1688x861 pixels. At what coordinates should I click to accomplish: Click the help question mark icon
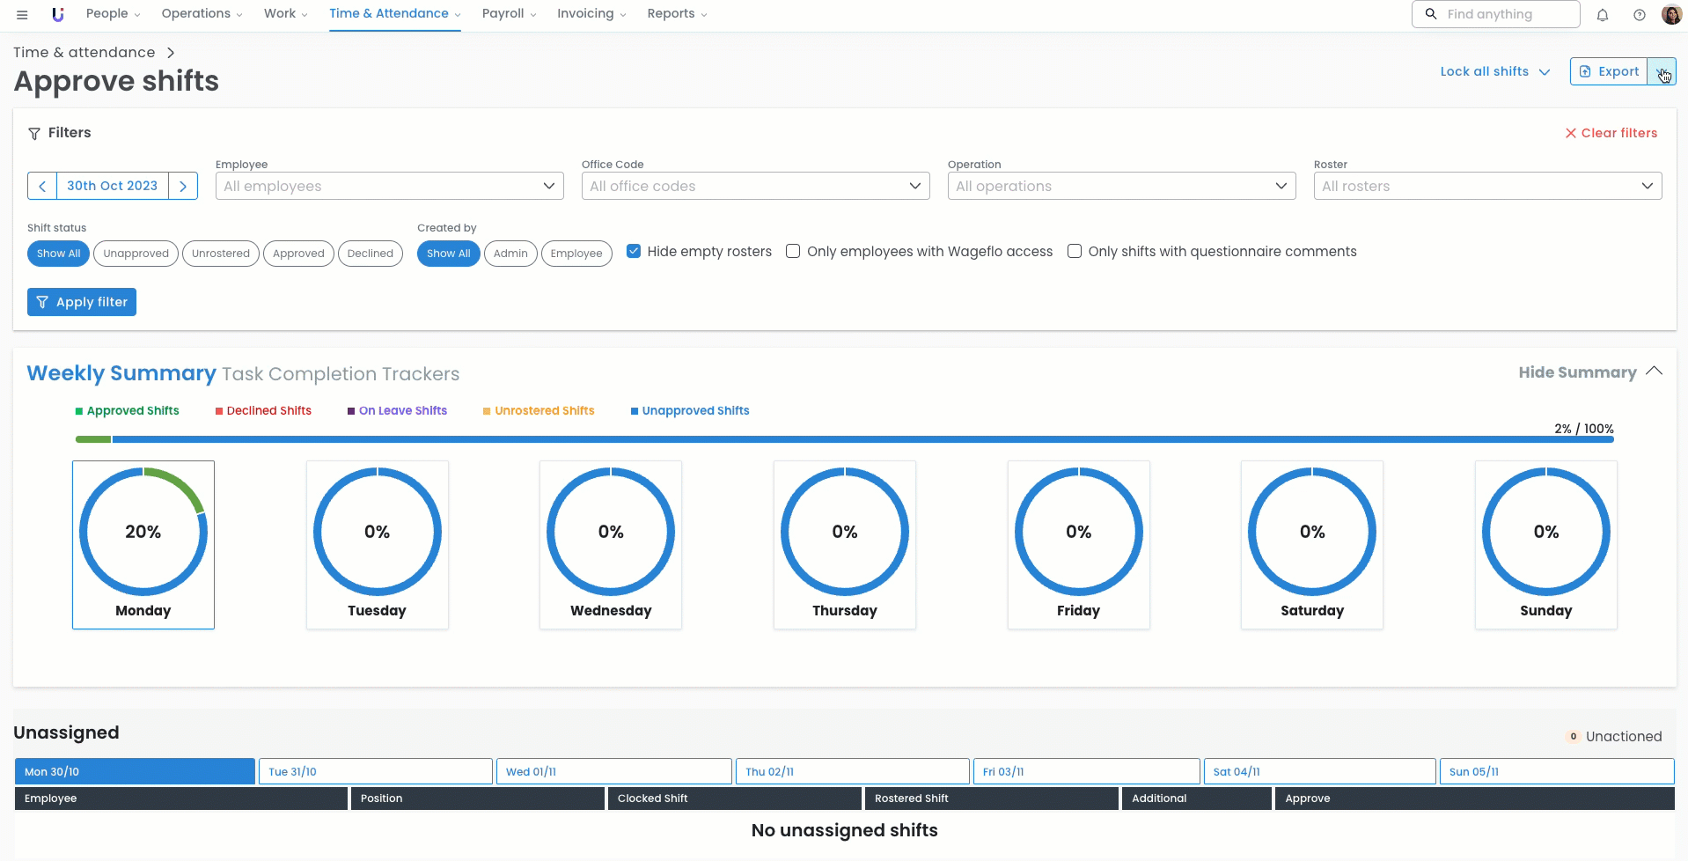(1640, 15)
